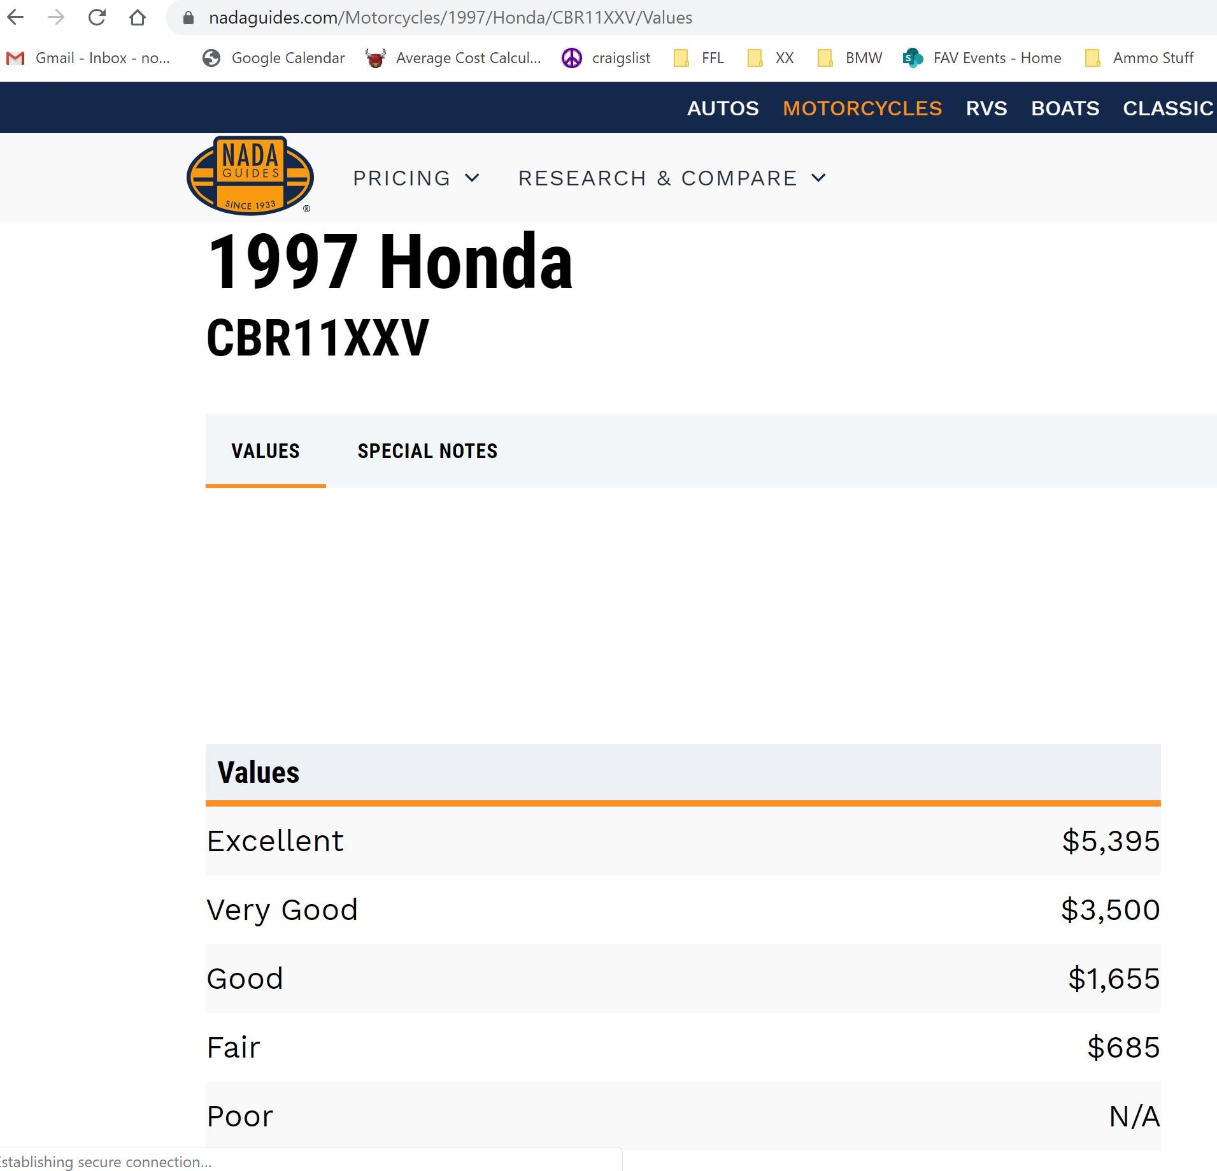Click the chevron next to PRICING

pos(472,178)
